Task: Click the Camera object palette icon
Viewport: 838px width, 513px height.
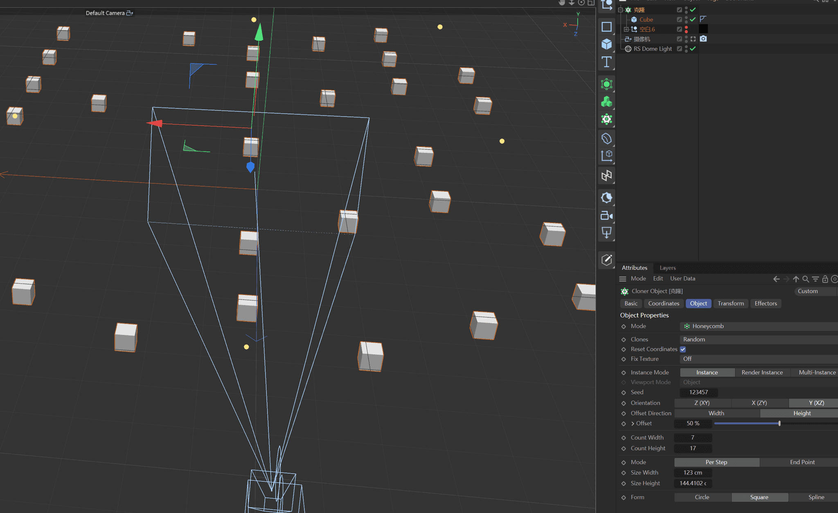Action: click(x=606, y=216)
